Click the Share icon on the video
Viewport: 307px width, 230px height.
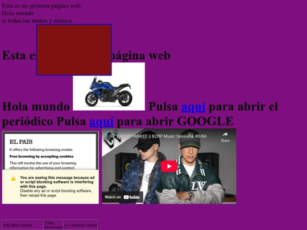(225, 137)
